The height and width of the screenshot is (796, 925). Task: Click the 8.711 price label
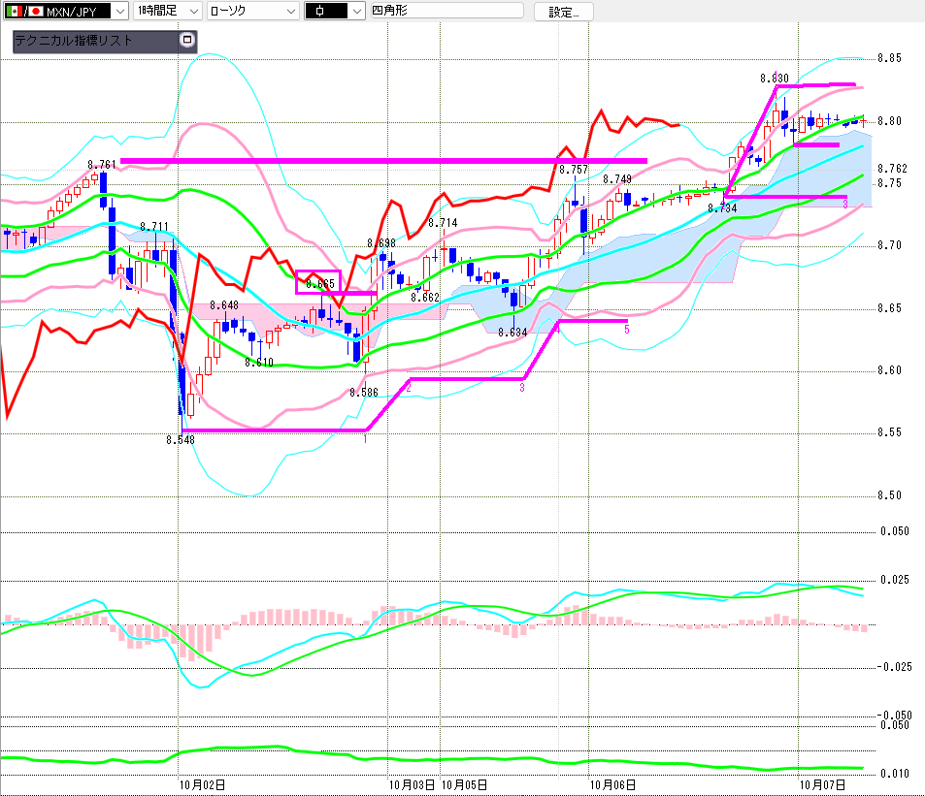(154, 227)
